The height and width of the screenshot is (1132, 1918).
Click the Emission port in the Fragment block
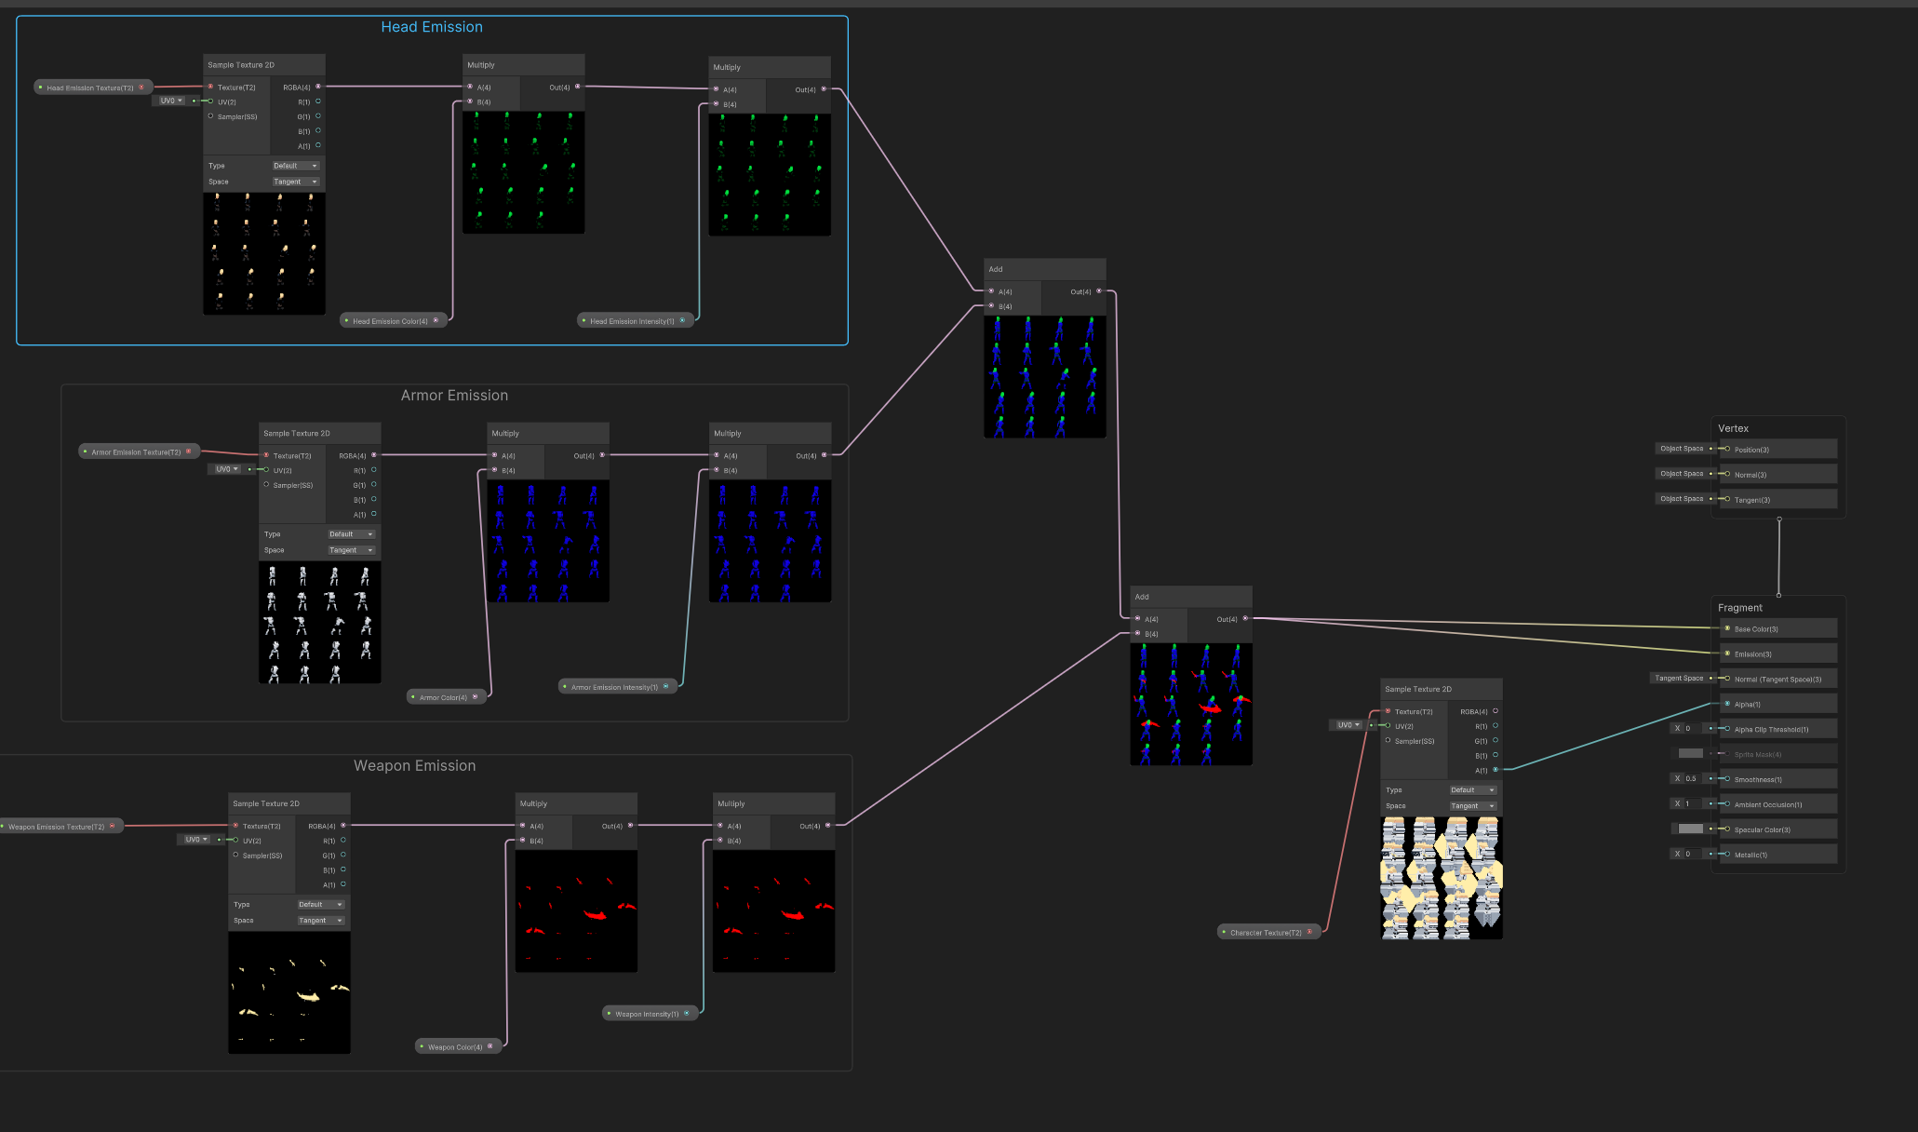click(1727, 654)
